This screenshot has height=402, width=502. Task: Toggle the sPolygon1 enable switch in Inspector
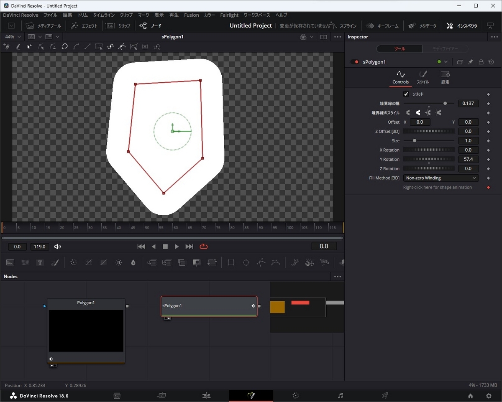click(x=355, y=62)
